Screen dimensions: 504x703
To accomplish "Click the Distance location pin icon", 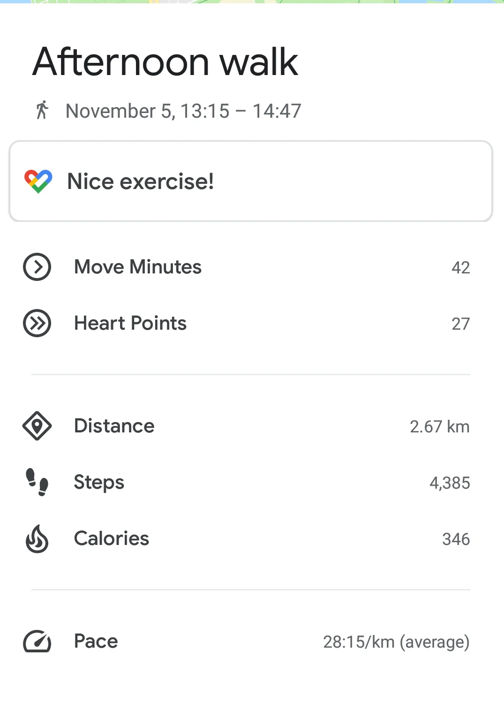I will [x=37, y=426].
